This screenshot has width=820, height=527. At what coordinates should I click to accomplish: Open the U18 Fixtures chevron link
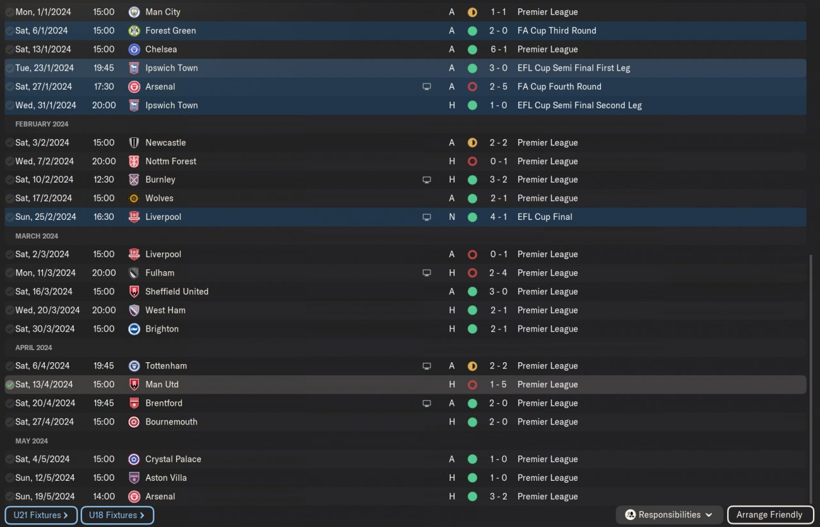(x=117, y=515)
